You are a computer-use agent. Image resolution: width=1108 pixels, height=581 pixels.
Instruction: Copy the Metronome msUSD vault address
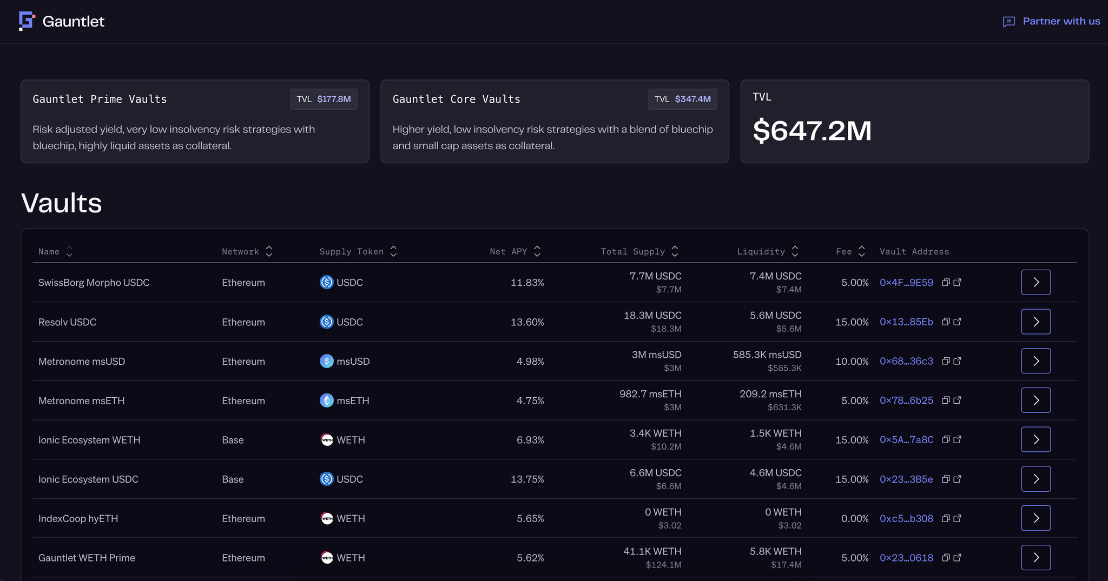(945, 361)
